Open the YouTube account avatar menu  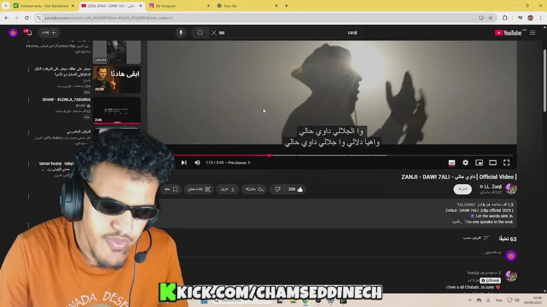(x=13, y=33)
